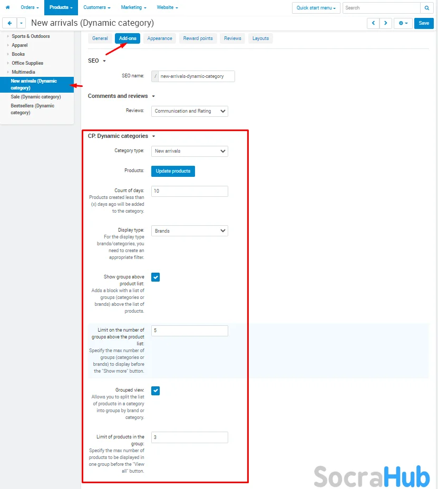438x489 pixels.
Task: Edit the limit of products in group field
Action: click(190, 437)
